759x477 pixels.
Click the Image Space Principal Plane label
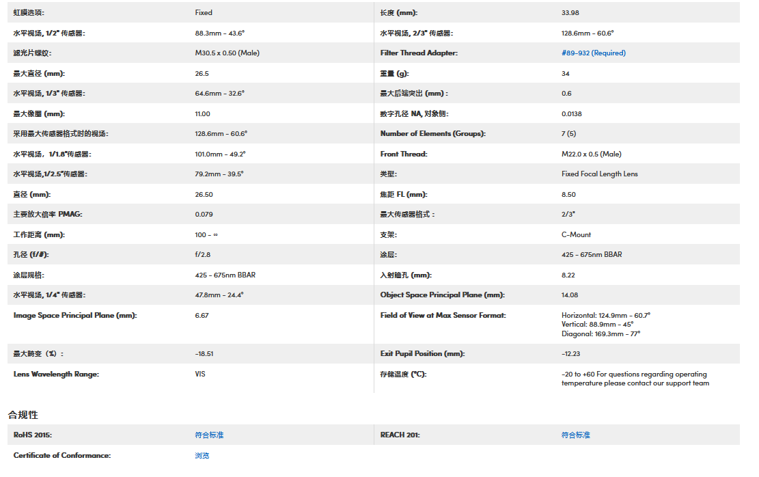tap(75, 316)
